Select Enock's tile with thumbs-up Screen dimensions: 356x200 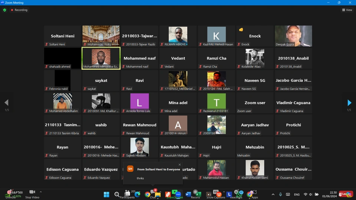tap(255, 36)
